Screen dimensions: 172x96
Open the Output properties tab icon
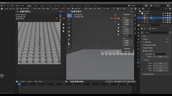click(x=138, y=36)
